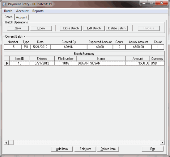Click the Entered cell 5/21/2012 in Batch Summary
Screen dimensions: 170x157
pyautogui.click(x=42, y=63)
